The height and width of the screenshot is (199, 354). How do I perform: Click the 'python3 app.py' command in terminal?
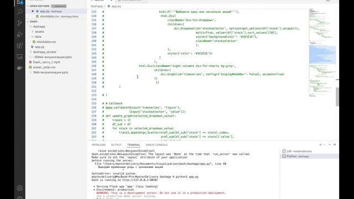[187, 177]
